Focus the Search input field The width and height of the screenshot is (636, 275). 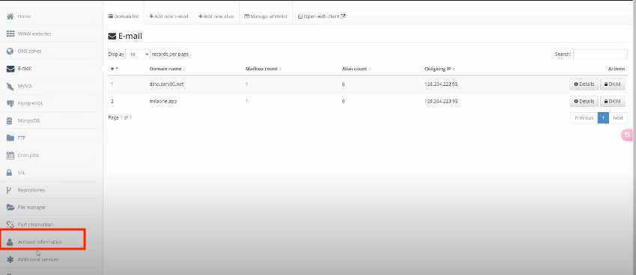tap(600, 55)
